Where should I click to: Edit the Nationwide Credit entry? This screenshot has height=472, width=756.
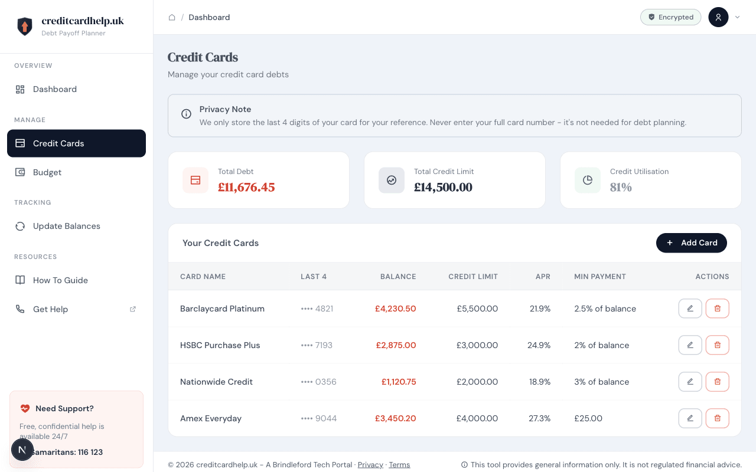click(x=690, y=381)
